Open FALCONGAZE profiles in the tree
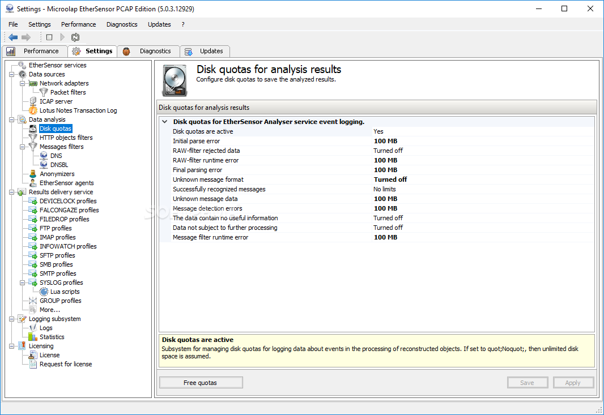Image resolution: width=604 pixels, height=415 pixels. pos(69,210)
